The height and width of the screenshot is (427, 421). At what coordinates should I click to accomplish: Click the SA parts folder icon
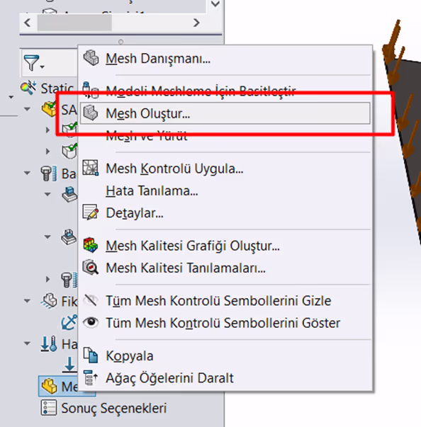49,109
